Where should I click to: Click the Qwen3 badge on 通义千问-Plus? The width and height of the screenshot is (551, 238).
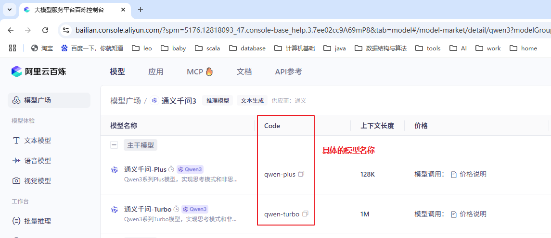(x=190, y=169)
